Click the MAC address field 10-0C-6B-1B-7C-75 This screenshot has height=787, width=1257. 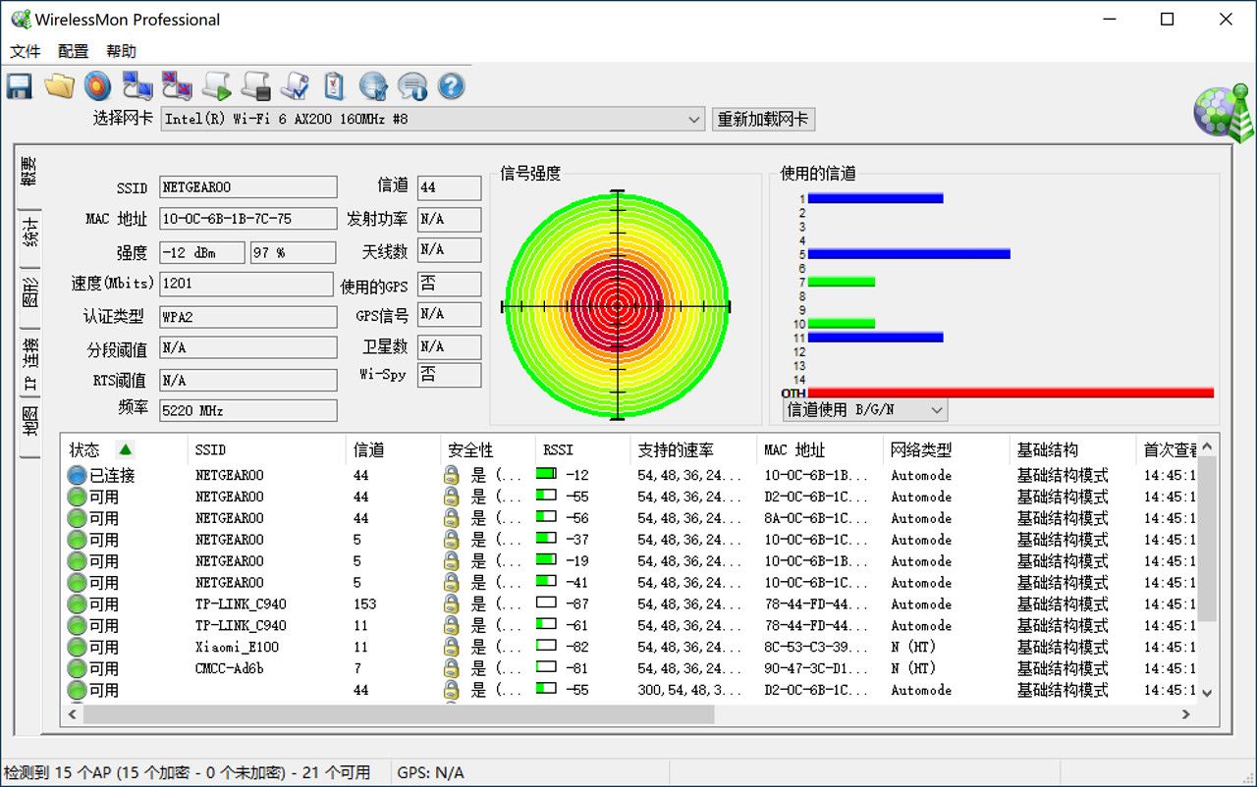(248, 219)
